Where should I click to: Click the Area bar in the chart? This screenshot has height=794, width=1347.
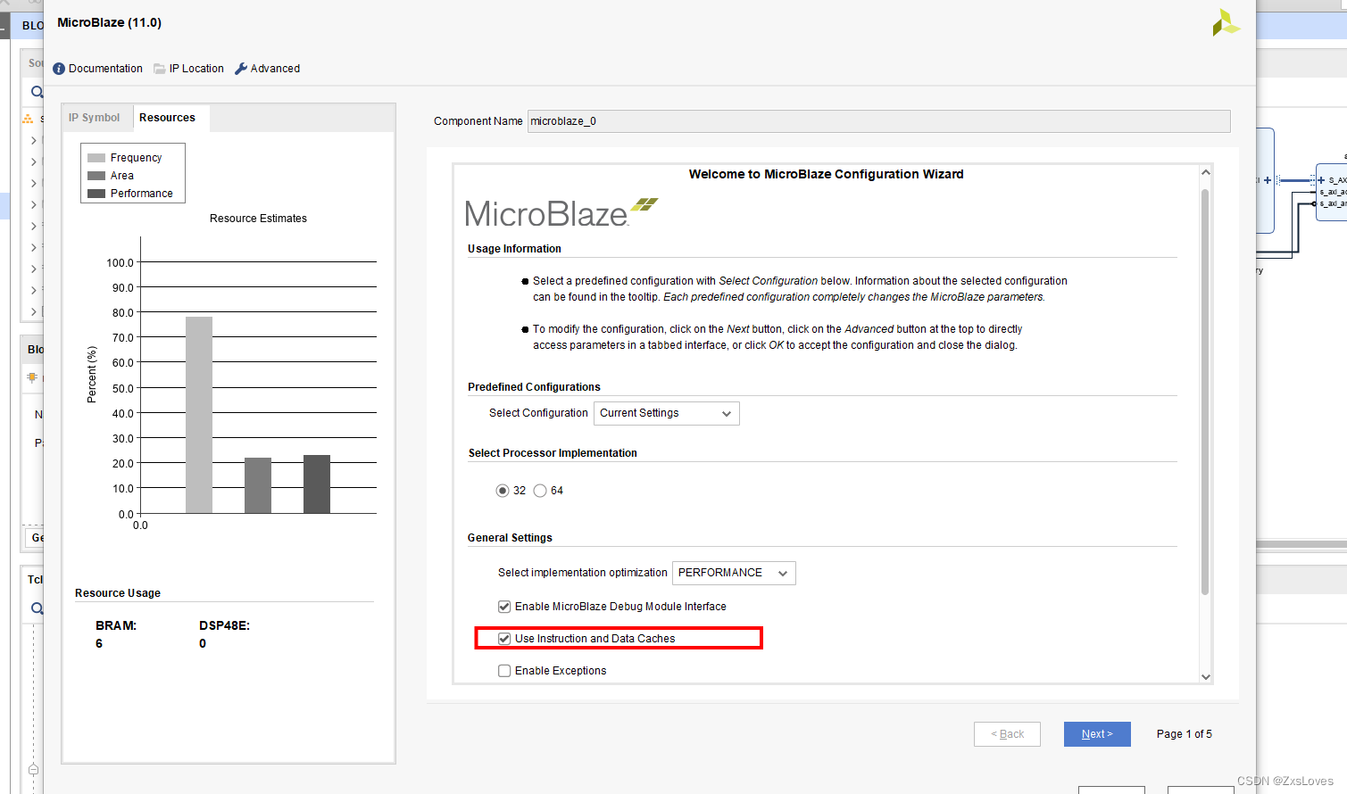[258, 485]
